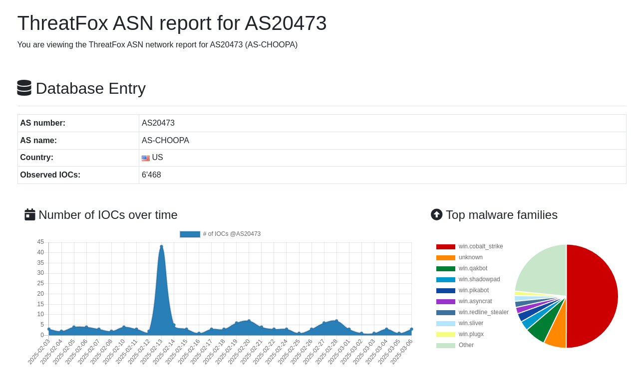The image size is (639, 377).
Task: Click the US country text
Action: 157,158
